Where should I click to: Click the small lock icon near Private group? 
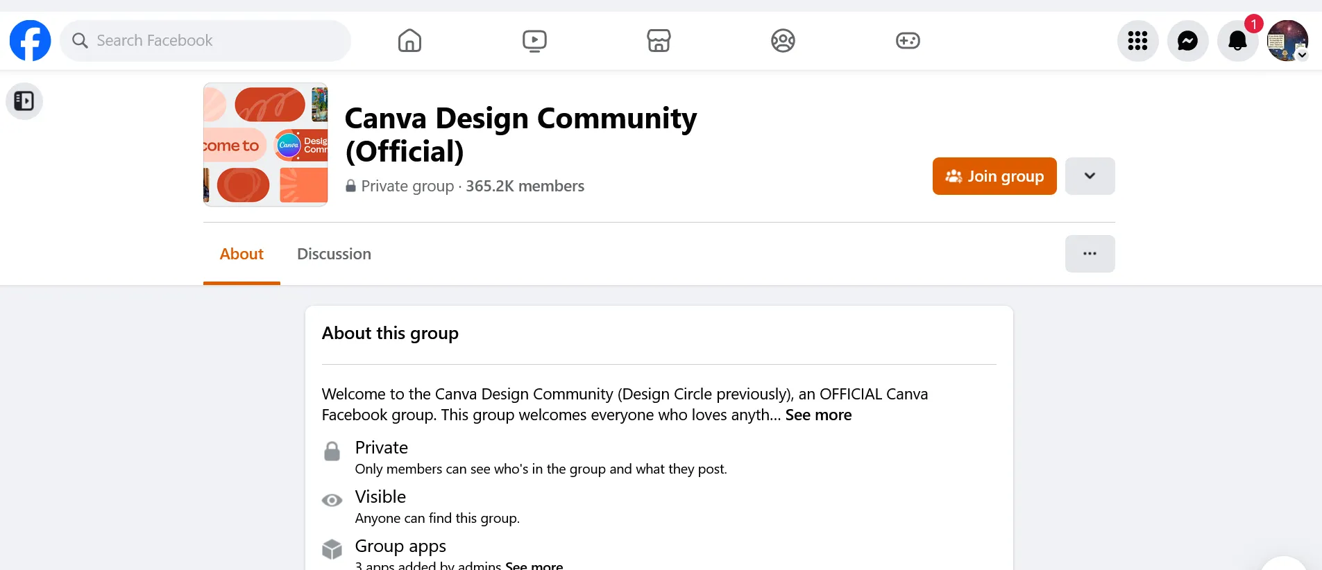351,186
